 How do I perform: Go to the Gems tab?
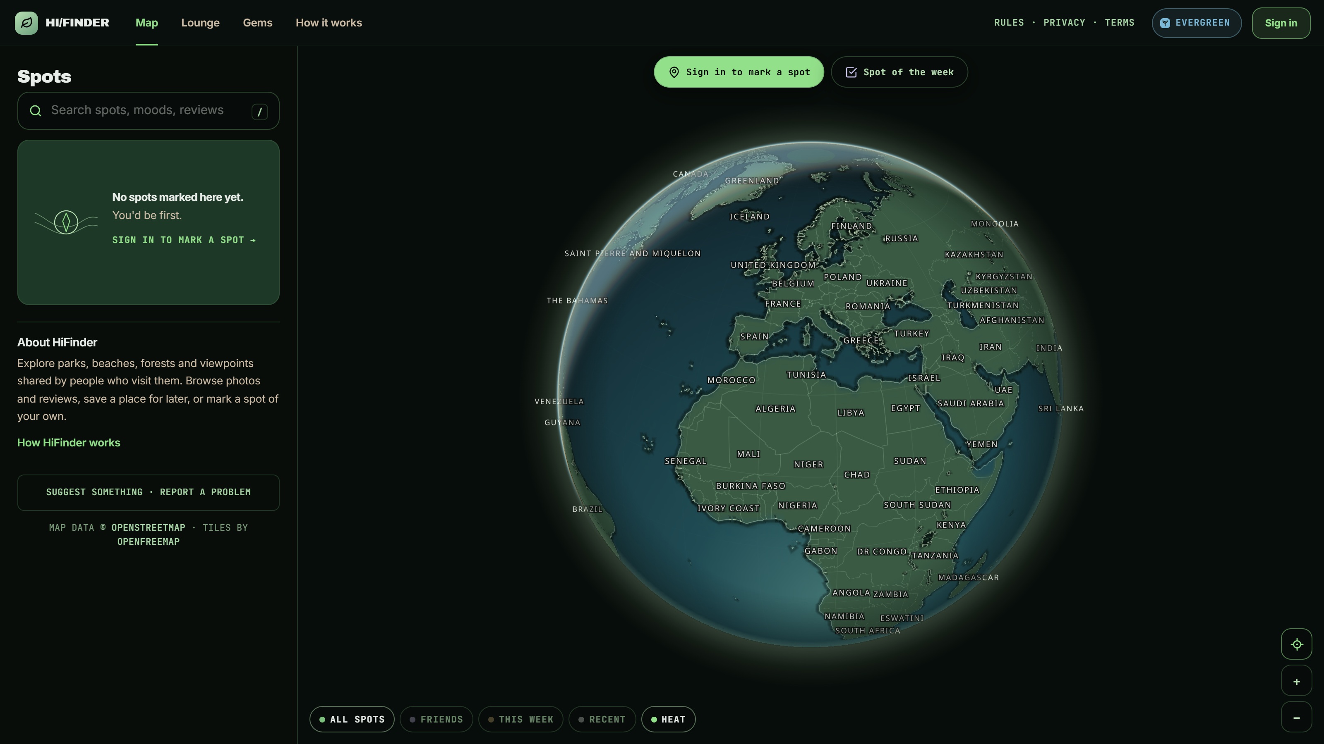[257, 23]
